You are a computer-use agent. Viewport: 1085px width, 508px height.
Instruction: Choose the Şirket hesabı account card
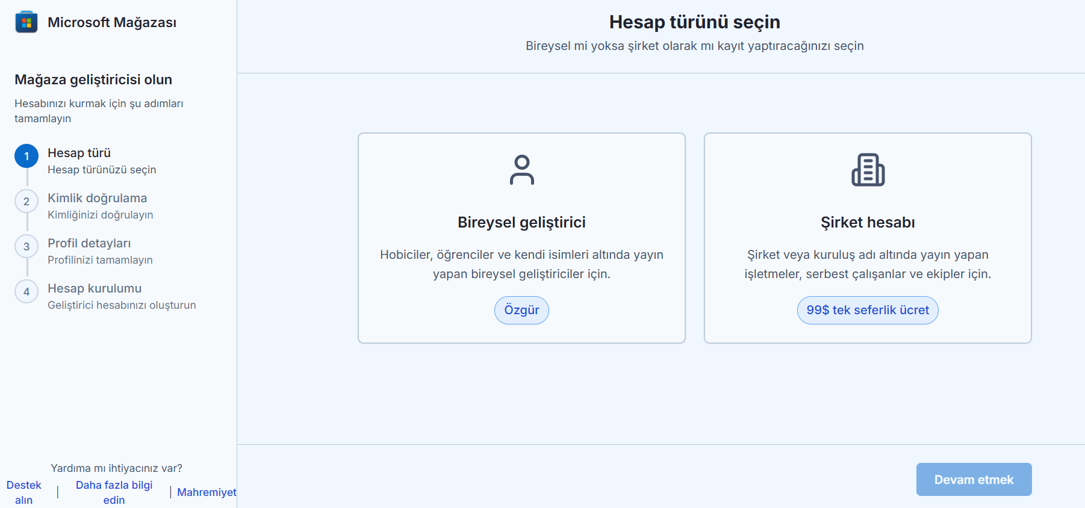[868, 238]
